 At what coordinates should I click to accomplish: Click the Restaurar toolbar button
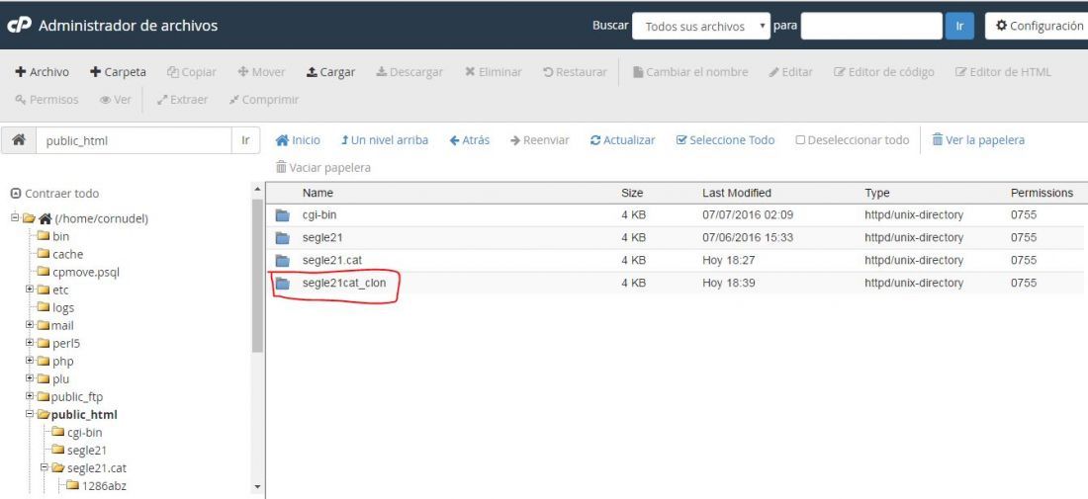tap(575, 72)
